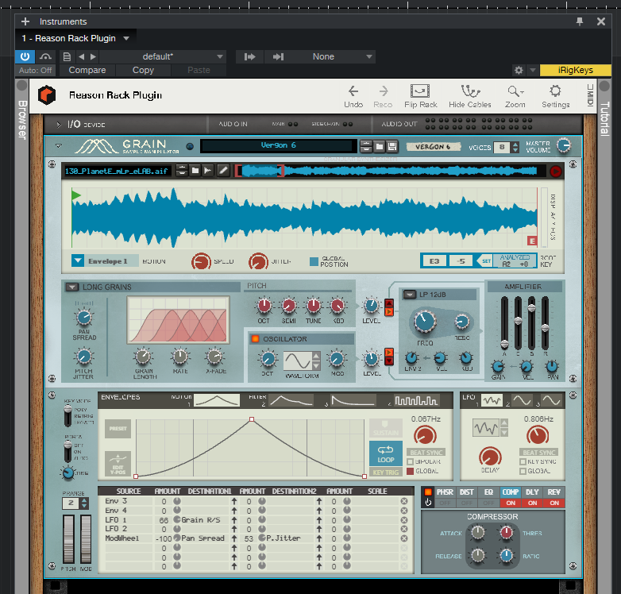This screenshot has height=594, width=621.
Task: Collapse the Grain device with triangle
Action: pyautogui.click(x=59, y=146)
